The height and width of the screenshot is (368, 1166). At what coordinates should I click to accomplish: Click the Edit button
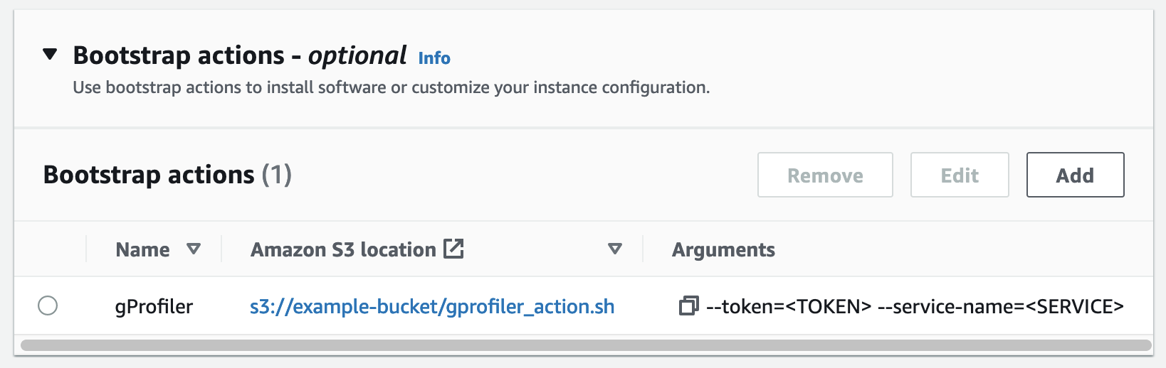(x=960, y=175)
